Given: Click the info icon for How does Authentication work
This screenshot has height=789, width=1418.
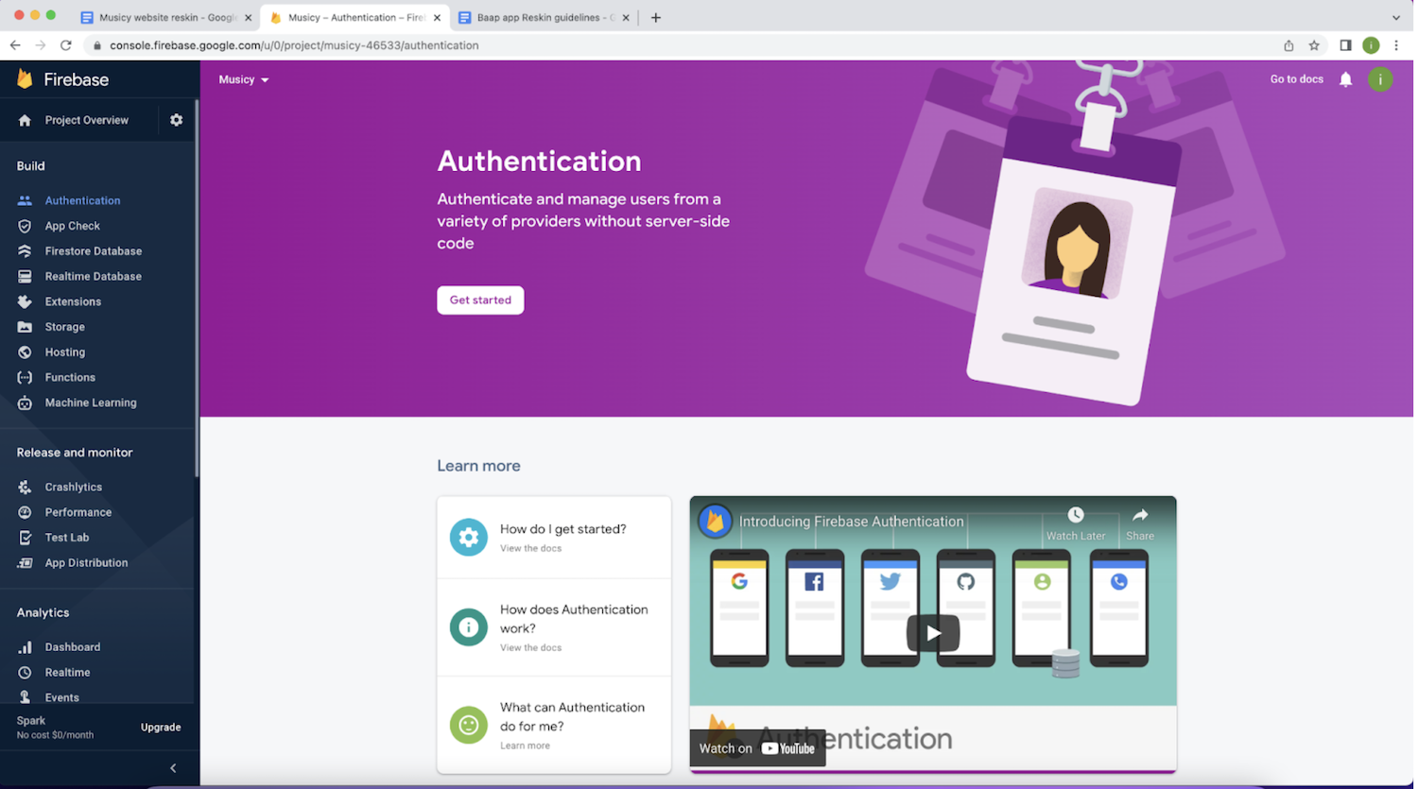Looking at the screenshot, I should tap(468, 626).
